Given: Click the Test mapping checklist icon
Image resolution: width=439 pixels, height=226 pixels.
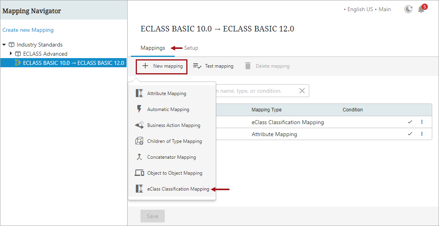Looking at the screenshot, I should pyautogui.click(x=197, y=66).
